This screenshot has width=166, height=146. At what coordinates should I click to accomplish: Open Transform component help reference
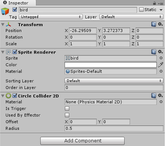154,24
